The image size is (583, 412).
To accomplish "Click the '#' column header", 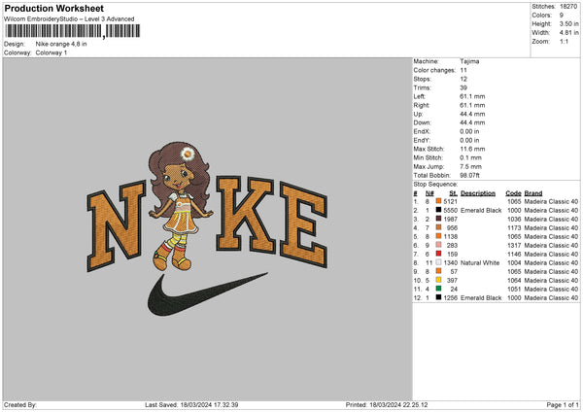I will coord(415,193).
